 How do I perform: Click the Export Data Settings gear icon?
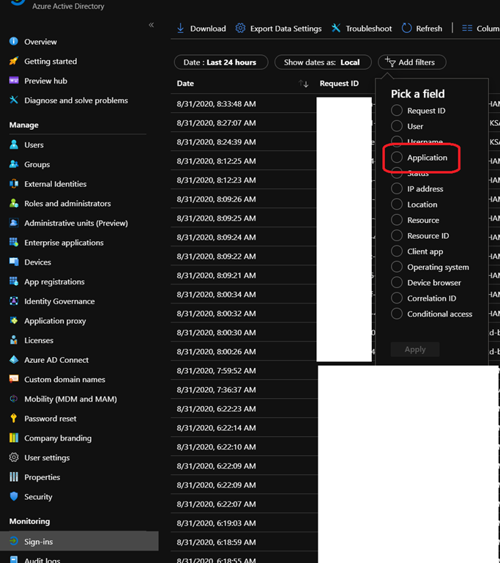(x=240, y=29)
